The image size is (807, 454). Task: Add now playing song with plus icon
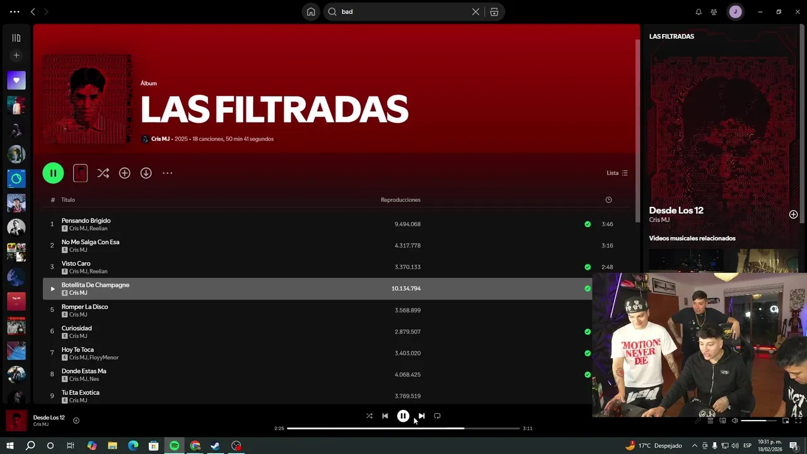[76, 421]
